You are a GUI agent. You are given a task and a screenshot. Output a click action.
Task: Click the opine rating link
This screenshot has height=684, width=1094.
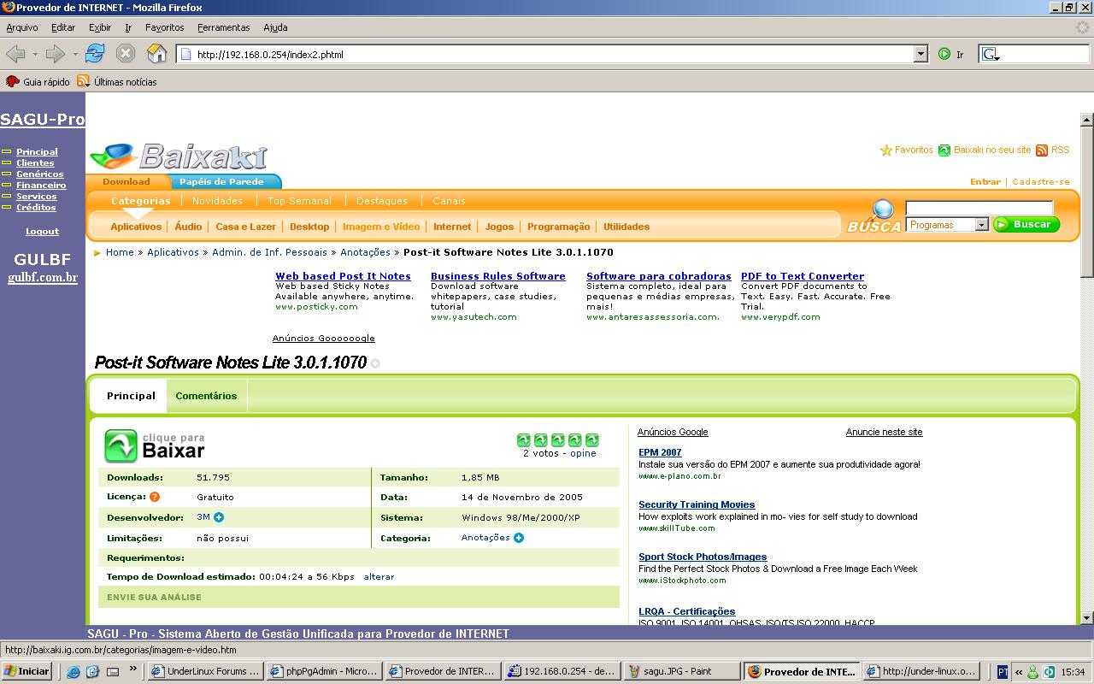[x=584, y=453]
